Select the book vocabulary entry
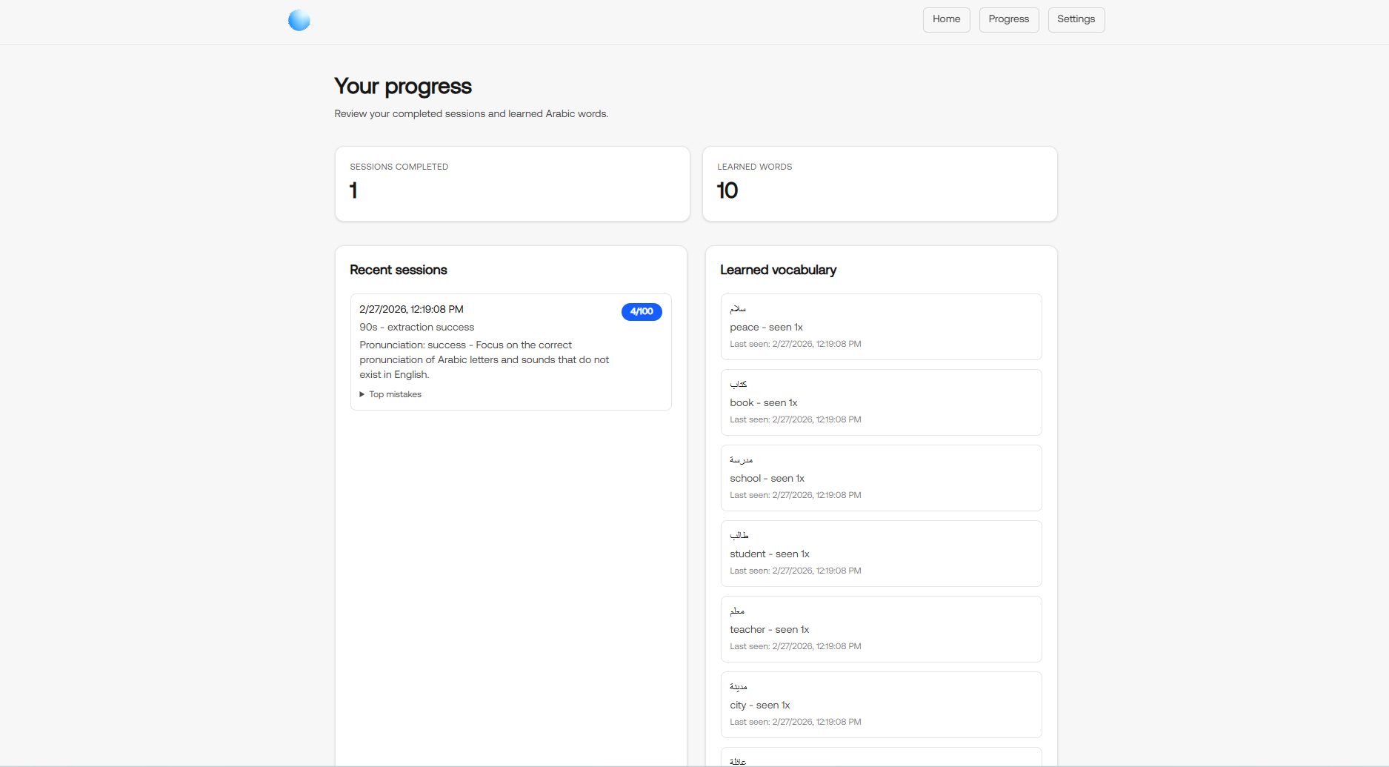 [x=881, y=402]
